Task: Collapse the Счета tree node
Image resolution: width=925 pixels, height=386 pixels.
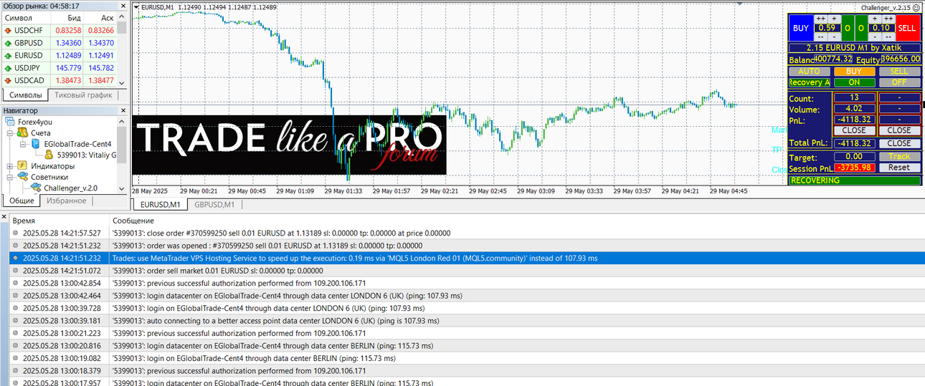Action: 10,133
